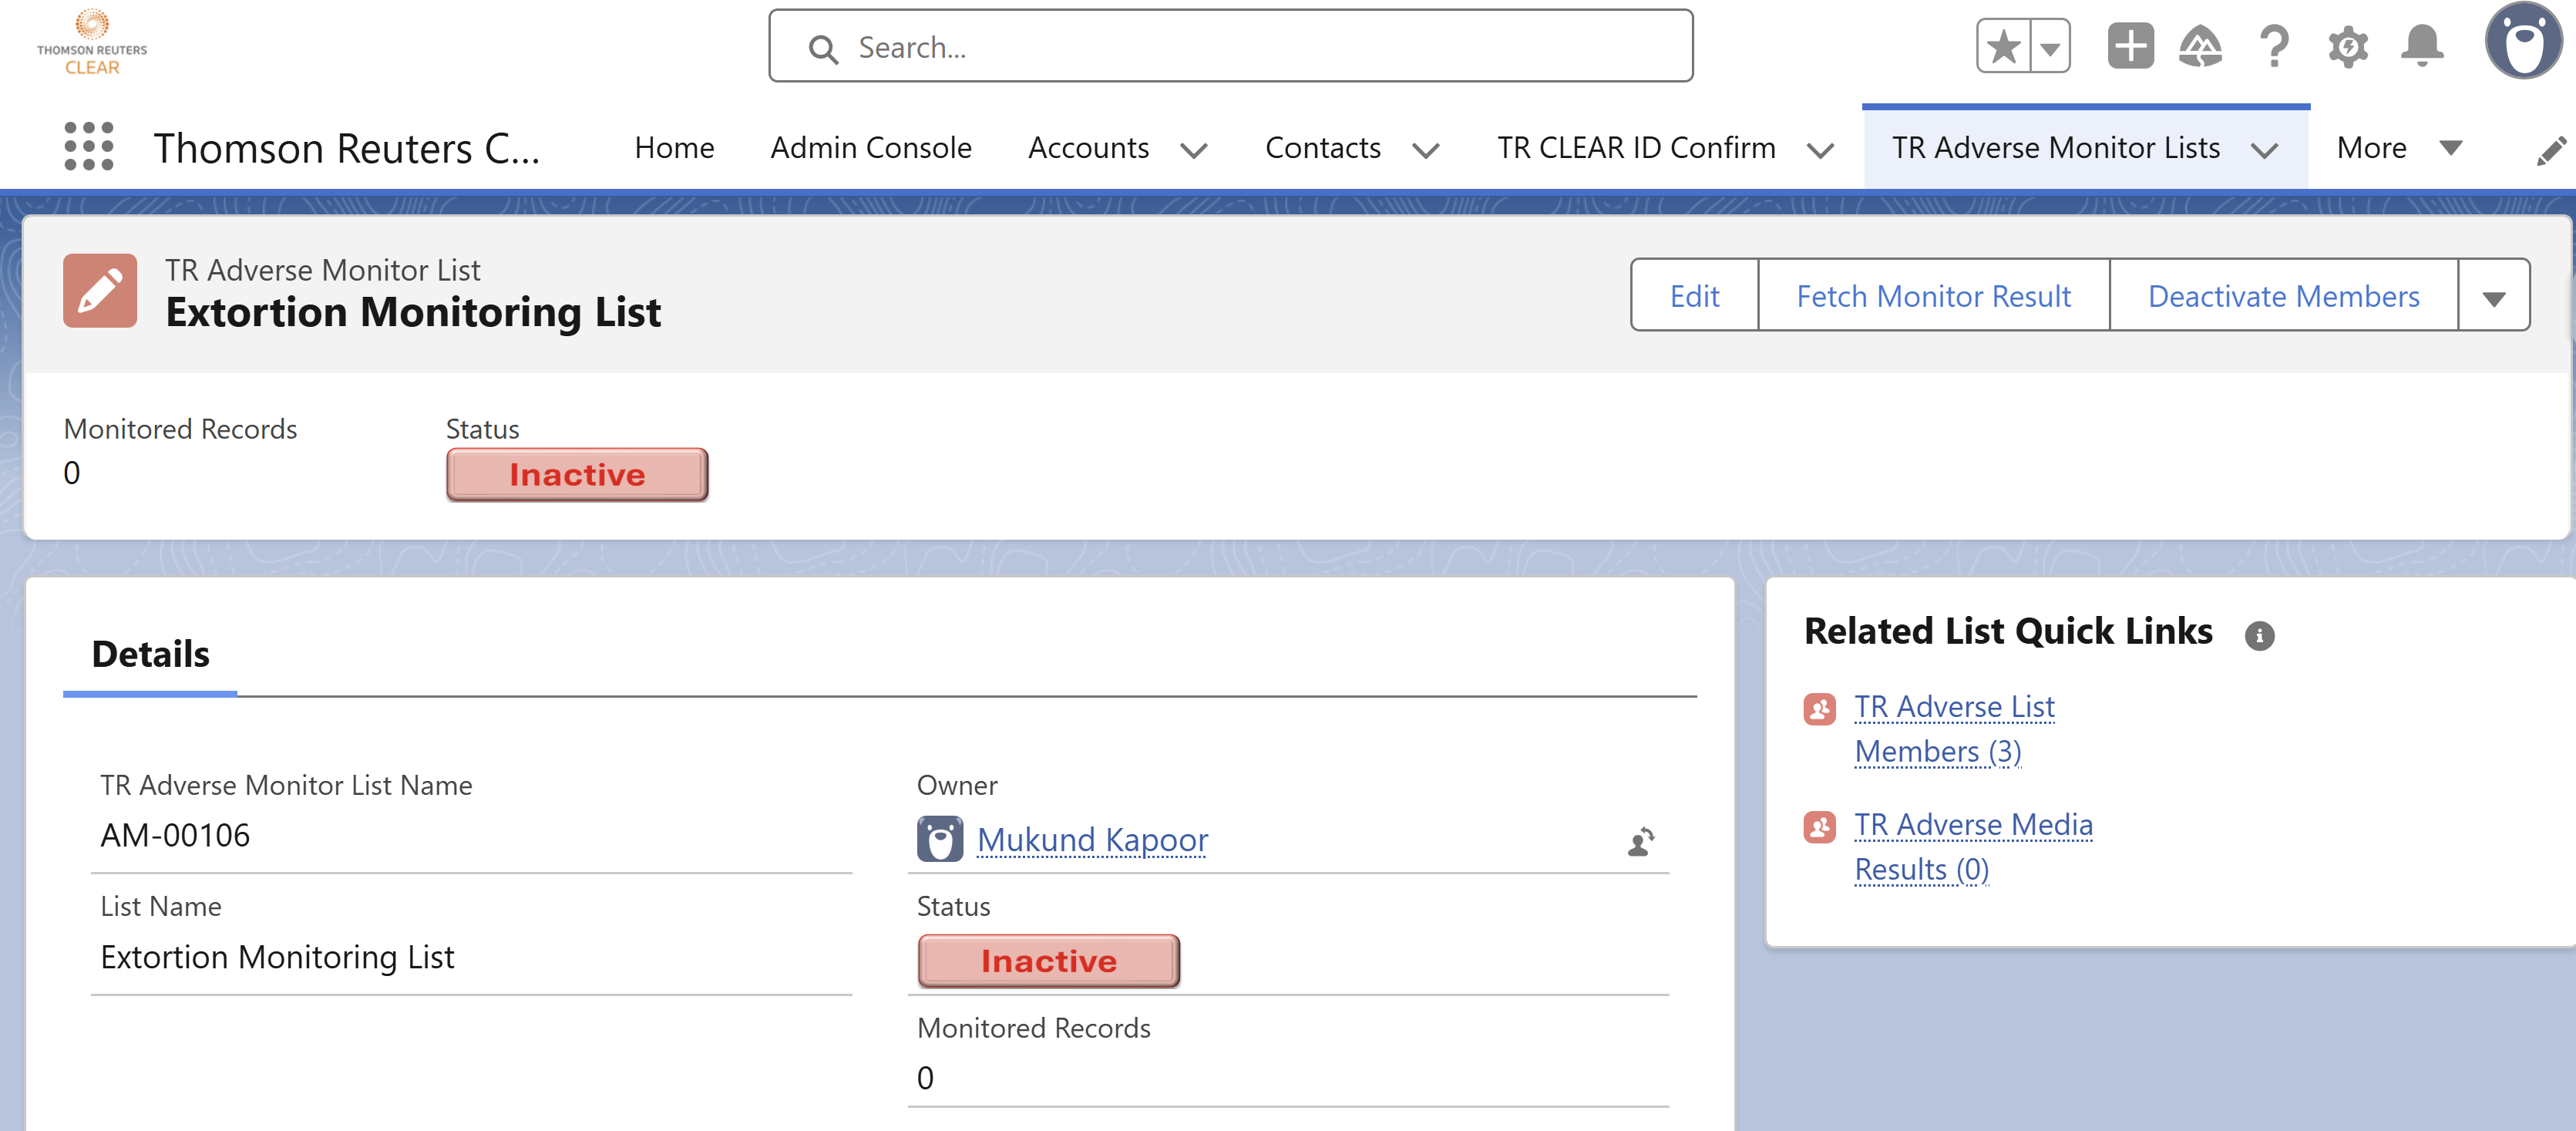Expand the TR Adverse Monitor Lists chevron
Image resolution: width=2576 pixels, height=1131 pixels.
2264,150
